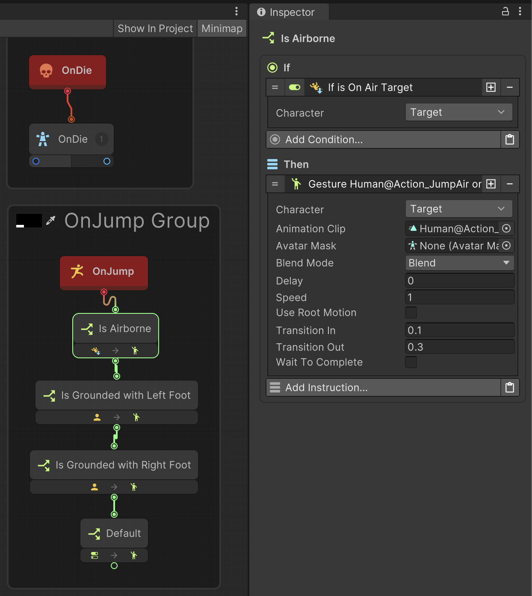532x596 pixels.
Task: Click the Avatar Mask object picker
Action: tap(506, 246)
